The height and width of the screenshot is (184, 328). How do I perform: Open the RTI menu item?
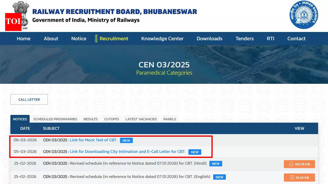tap(271, 39)
